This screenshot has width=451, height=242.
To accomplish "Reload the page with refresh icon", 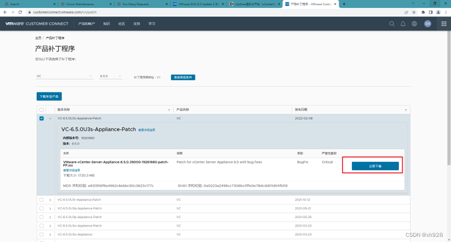I will click(x=20, y=12).
